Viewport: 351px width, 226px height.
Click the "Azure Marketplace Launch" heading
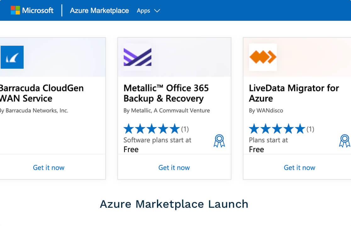pos(174,204)
